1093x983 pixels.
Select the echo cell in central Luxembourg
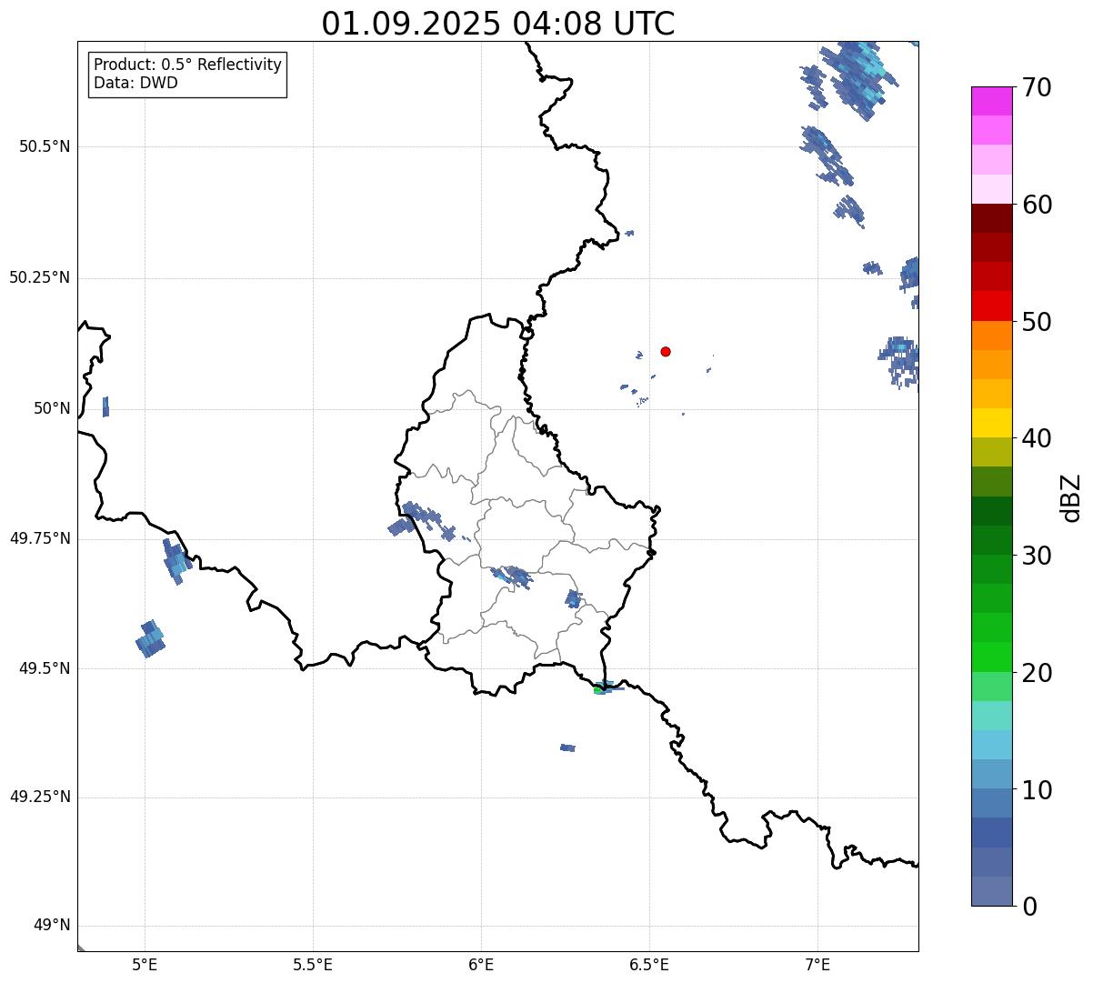pyautogui.click(x=513, y=577)
